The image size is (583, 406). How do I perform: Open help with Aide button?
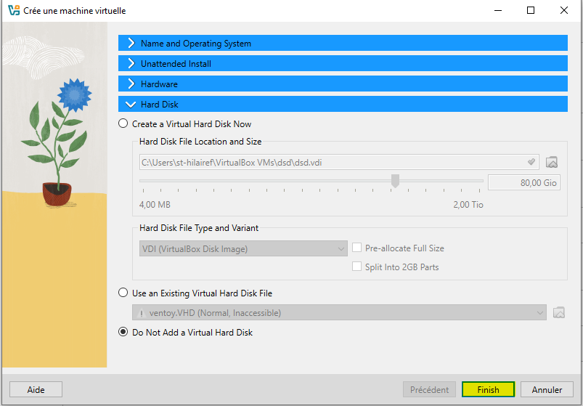36,390
